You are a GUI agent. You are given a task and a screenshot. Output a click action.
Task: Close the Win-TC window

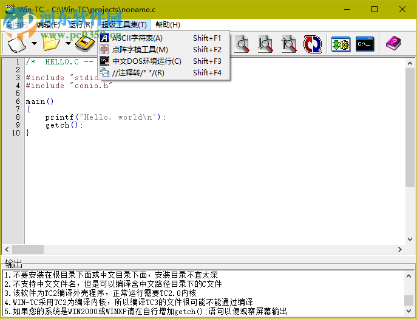pyautogui.click(x=402, y=9)
